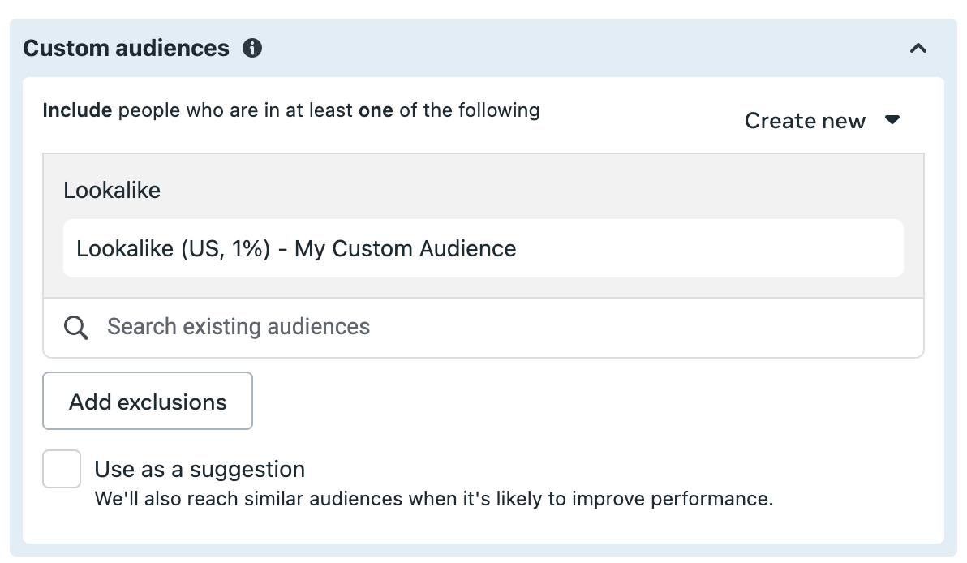Click the caret arrow beside Create new

coord(892,119)
